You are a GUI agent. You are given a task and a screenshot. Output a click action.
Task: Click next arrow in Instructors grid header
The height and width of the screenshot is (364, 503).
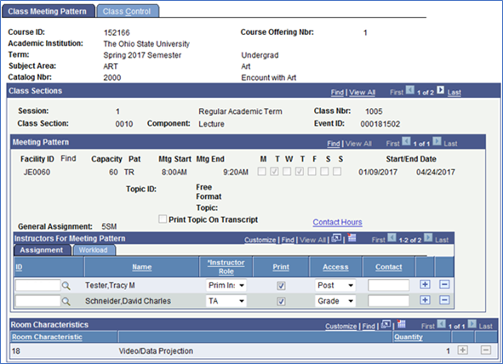tap(428, 238)
